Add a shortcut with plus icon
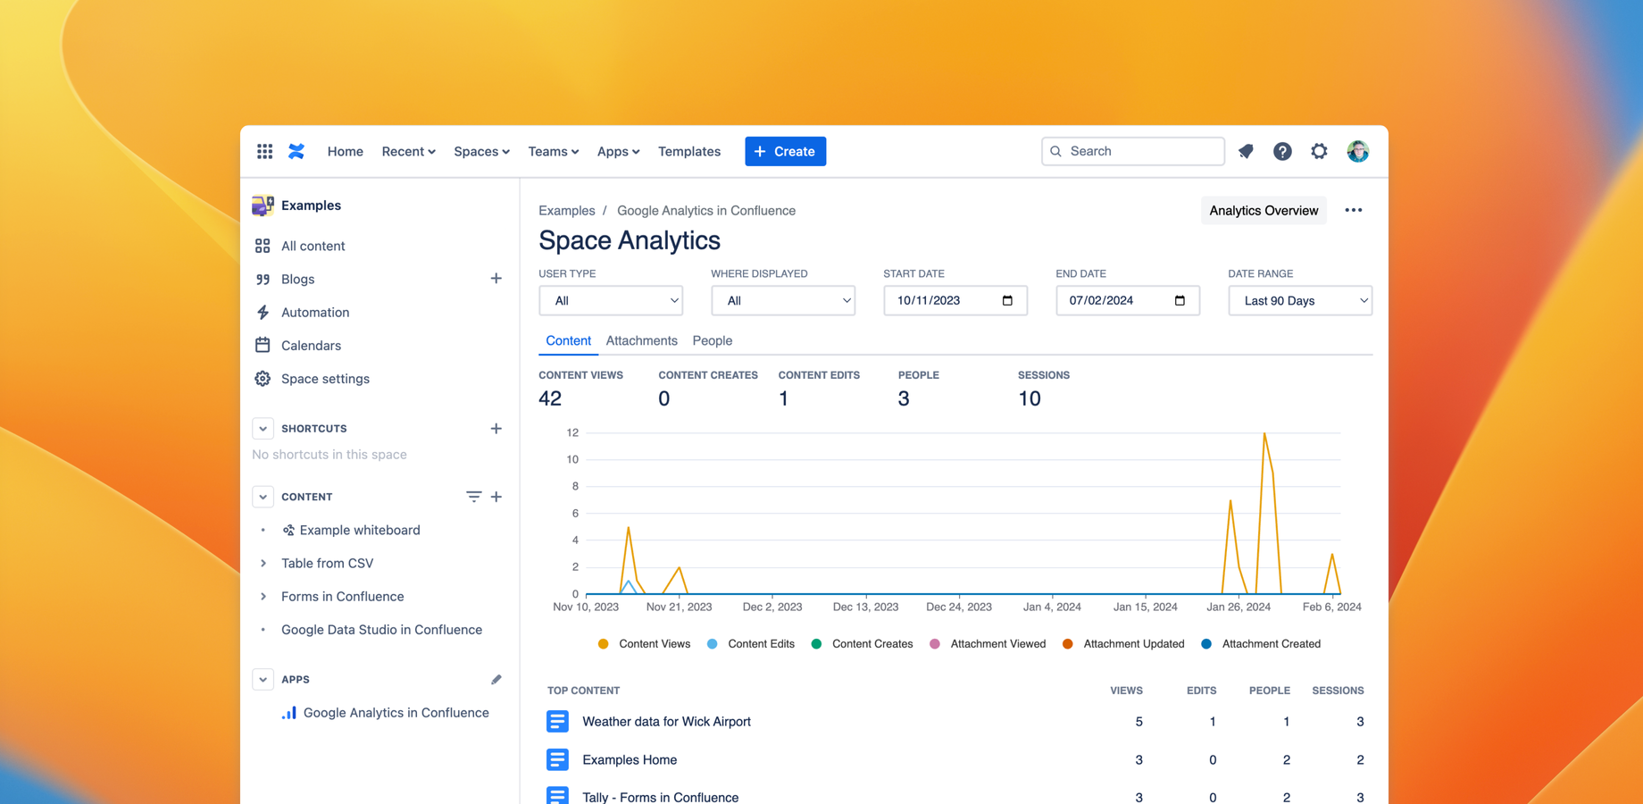1643x804 pixels. pyautogui.click(x=496, y=429)
